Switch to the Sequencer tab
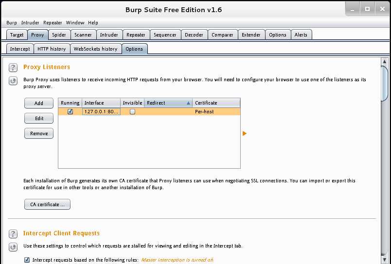Screen dimensions: 391x264 [x=165, y=35]
